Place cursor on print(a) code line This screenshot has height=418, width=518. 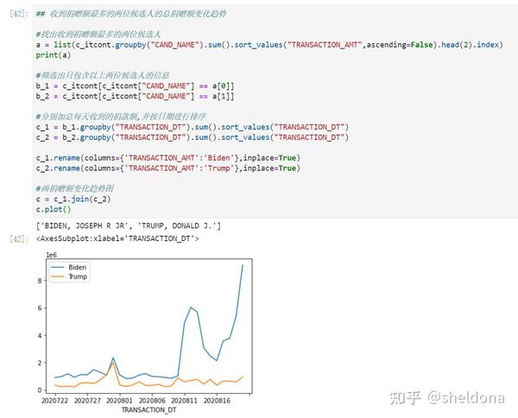pyautogui.click(x=54, y=55)
